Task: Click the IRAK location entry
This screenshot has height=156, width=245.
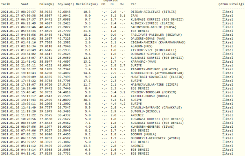Action: click(134, 16)
